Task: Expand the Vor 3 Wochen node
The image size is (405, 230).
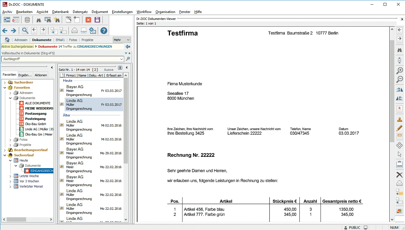Action: coord(10,181)
